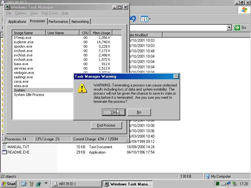Click the Windows flag logo in Explorer
The width and height of the screenshot is (251, 188).
tap(244, 10)
